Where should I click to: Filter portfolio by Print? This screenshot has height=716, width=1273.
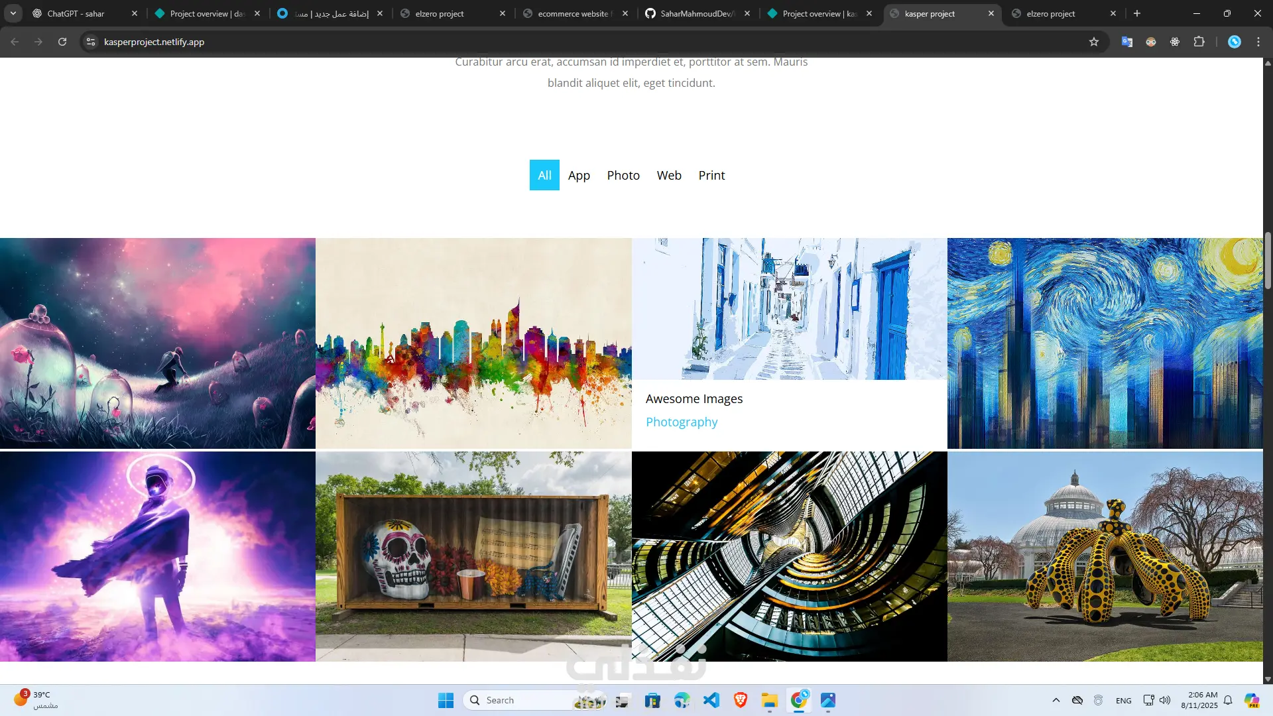[x=711, y=175]
